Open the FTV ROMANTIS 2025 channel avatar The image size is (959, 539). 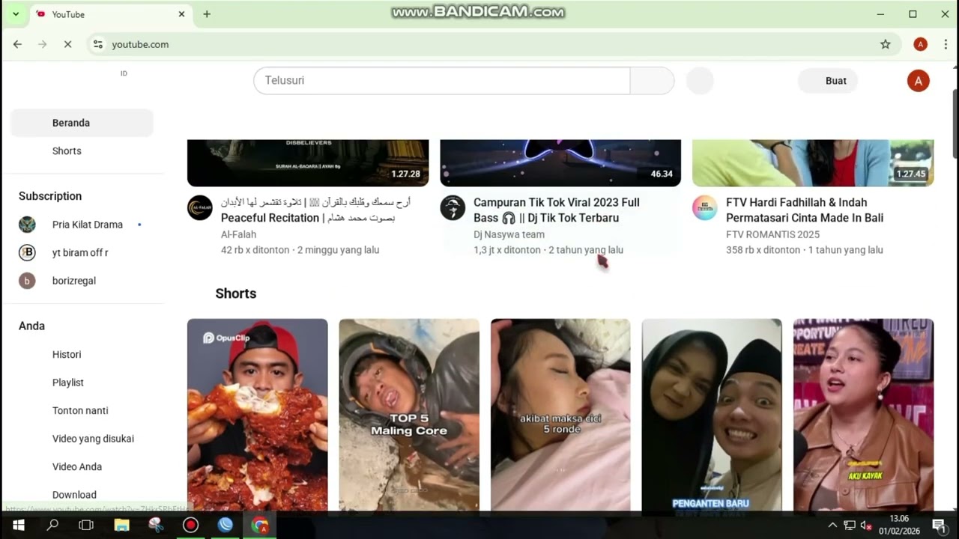[x=704, y=207]
